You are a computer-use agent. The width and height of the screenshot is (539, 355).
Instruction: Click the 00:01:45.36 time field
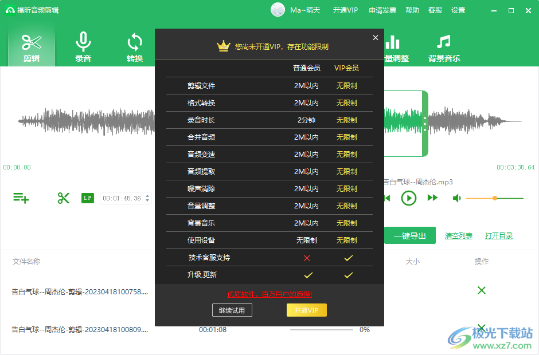tap(122, 198)
